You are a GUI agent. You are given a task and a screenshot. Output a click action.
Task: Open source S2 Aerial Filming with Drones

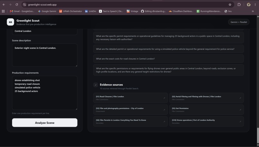coord(207,98)
